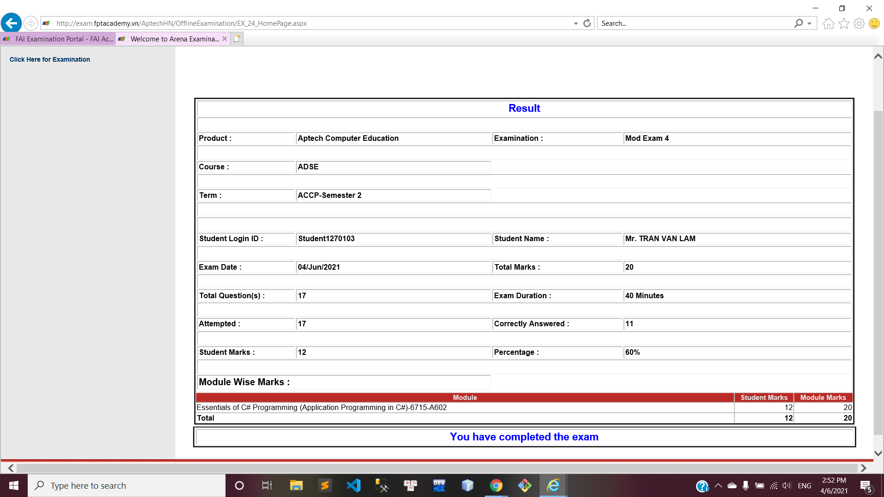Launch Dev-C++ from the taskbar

point(439,485)
